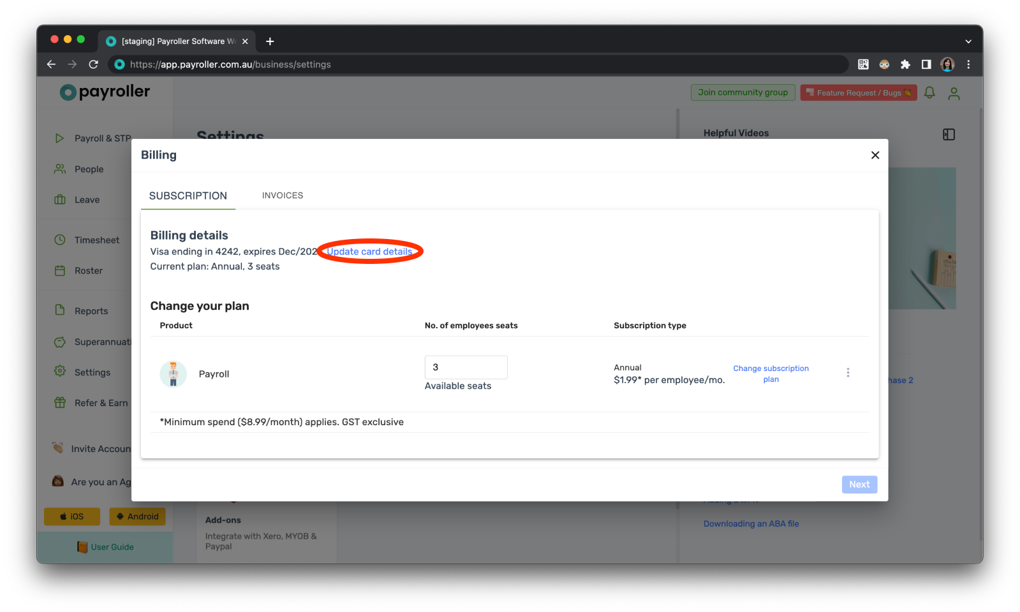
Task: Open the user profile icon
Action: (x=954, y=94)
